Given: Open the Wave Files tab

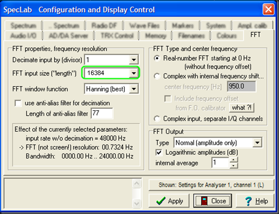Looking at the screenshot, I should click(x=144, y=26).
